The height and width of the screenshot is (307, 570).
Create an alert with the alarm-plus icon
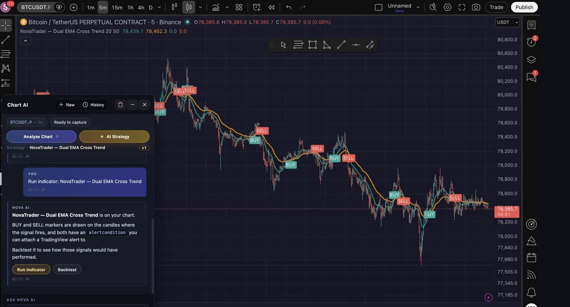coord(257,7)
